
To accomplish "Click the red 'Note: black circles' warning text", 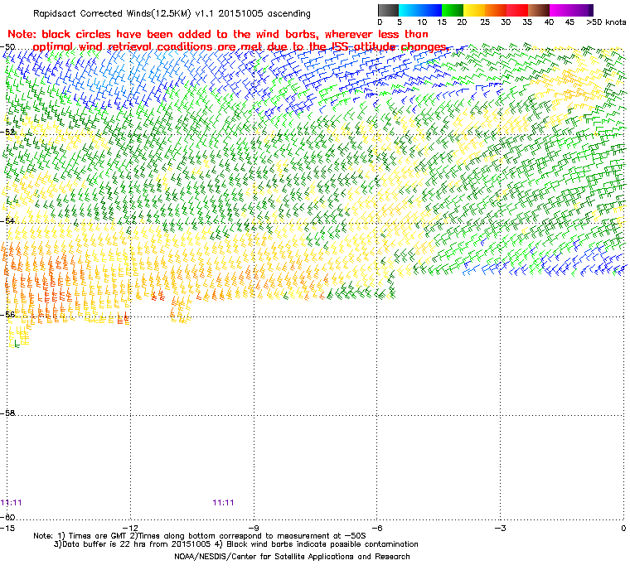I will click(218, 34).
